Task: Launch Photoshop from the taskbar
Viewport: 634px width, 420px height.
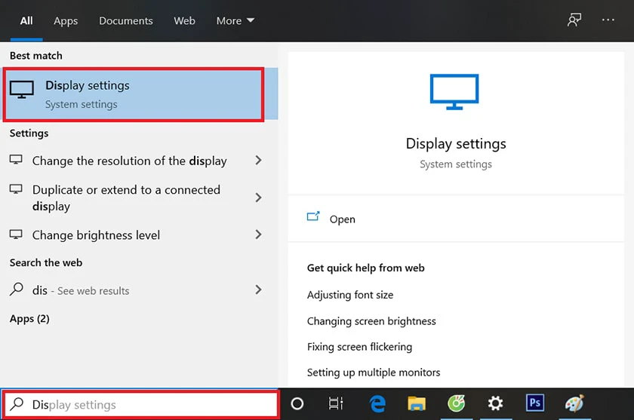Action: (x=534, y=403)
